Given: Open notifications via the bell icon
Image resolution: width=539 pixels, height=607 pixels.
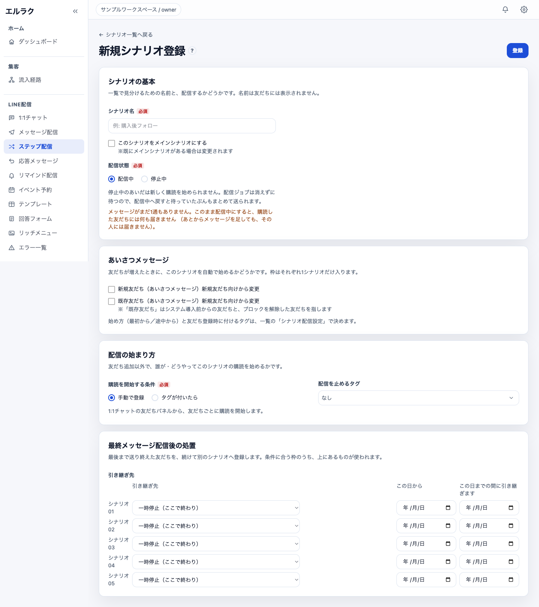Looking at the screenshot, I should click(505, 10).
